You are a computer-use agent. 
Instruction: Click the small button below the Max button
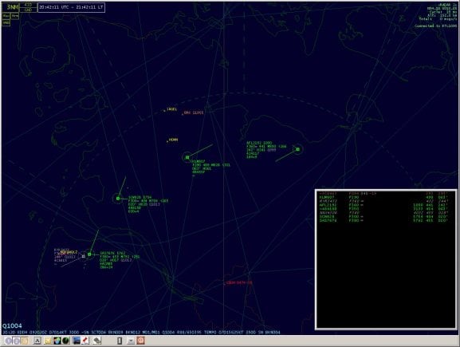tap(6, 22)
